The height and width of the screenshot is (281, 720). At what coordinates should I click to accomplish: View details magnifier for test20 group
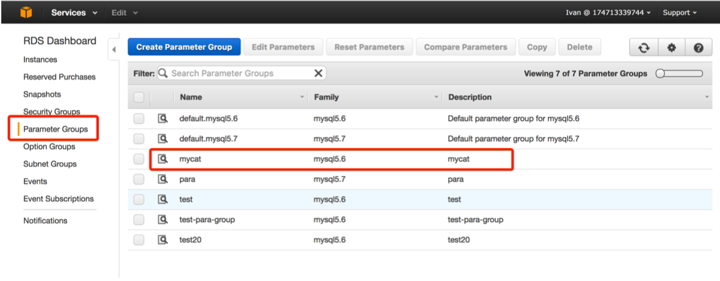tap(163, 240)
